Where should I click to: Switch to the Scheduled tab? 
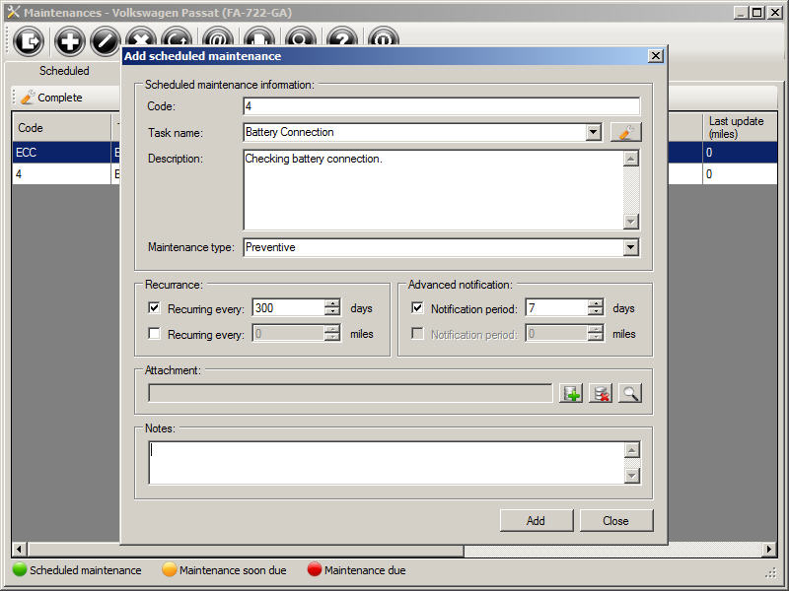[64, 71]
